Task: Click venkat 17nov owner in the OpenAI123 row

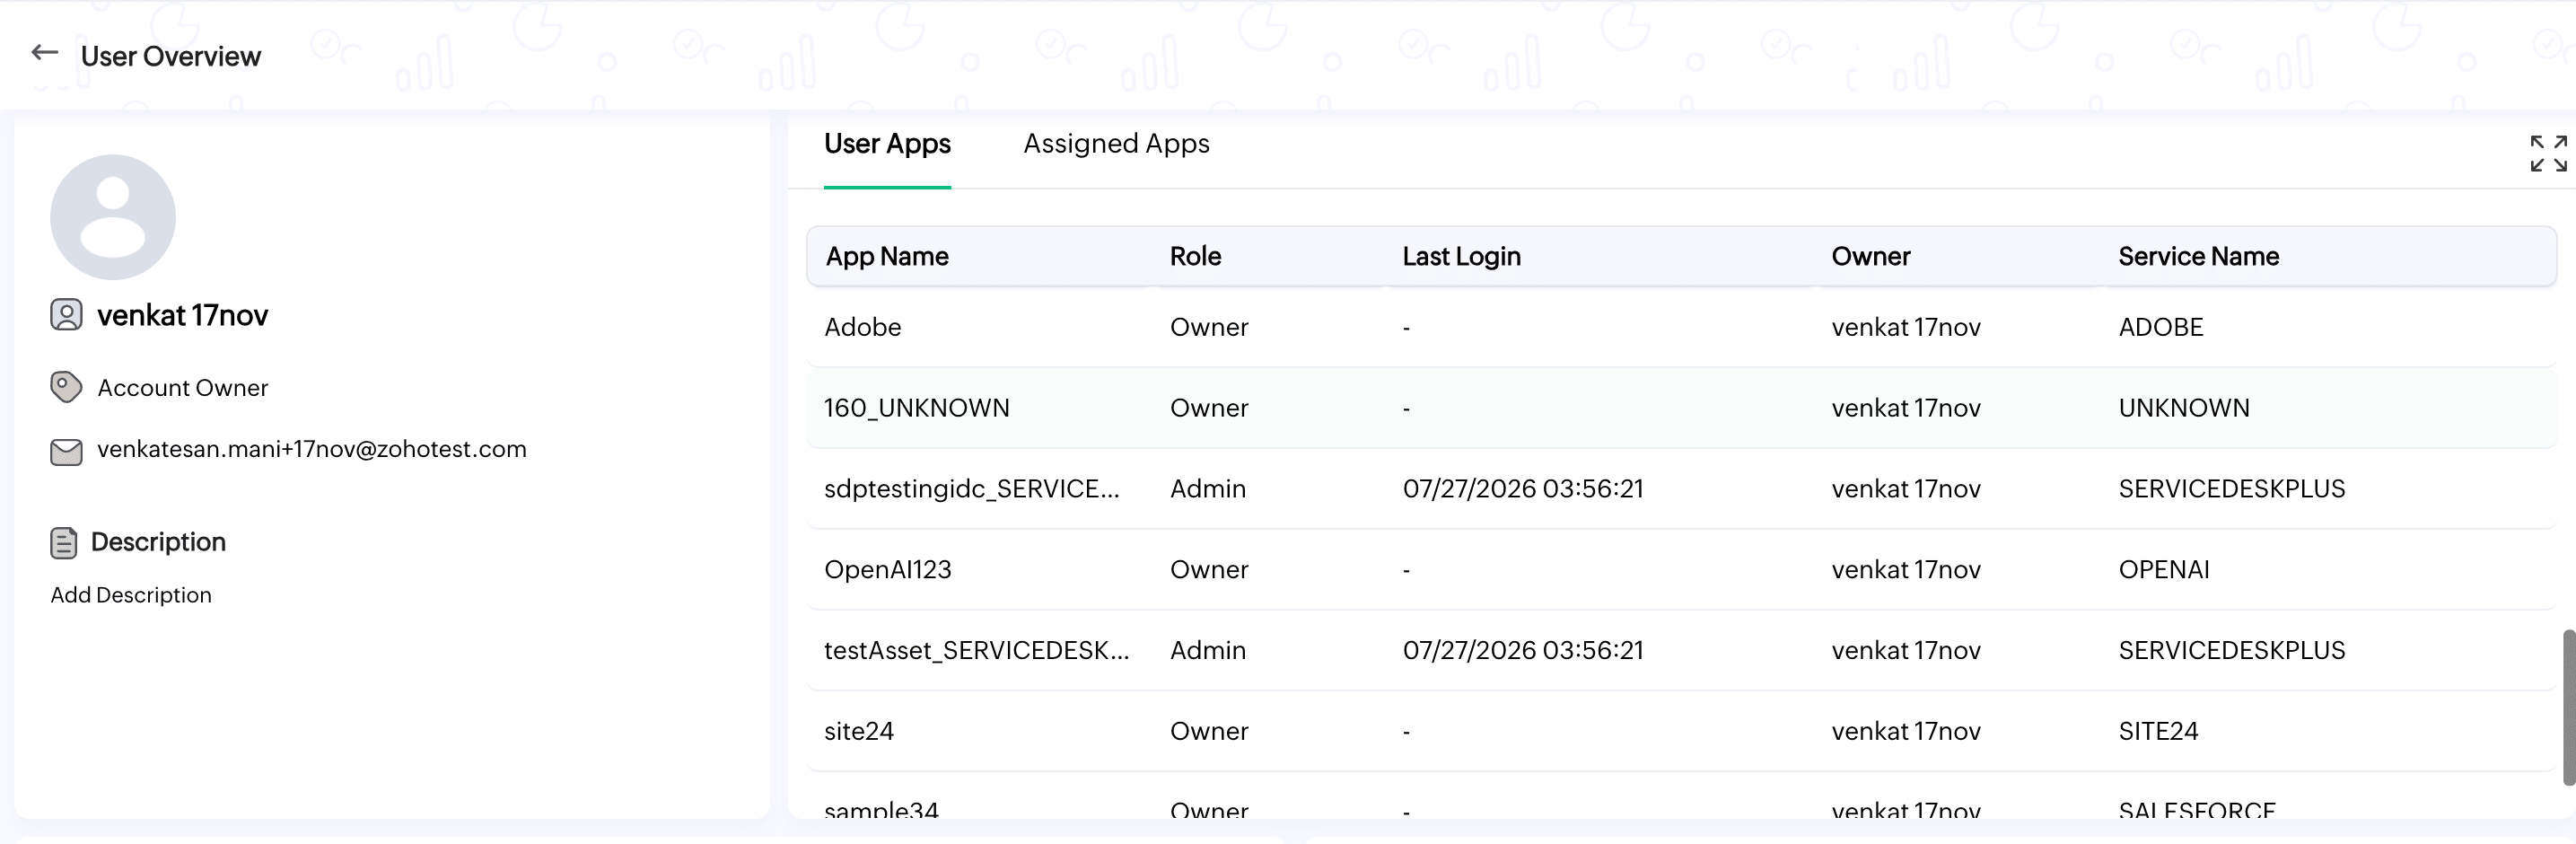Action: pyautogui.click(x=1905, y=570)
